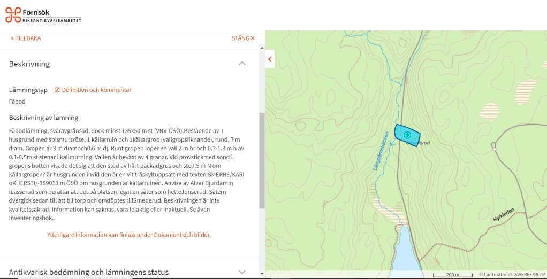Screen dimensions: 547x279
Task: Go back using the TILLBAKA link
Action: [x=26, y=38]
